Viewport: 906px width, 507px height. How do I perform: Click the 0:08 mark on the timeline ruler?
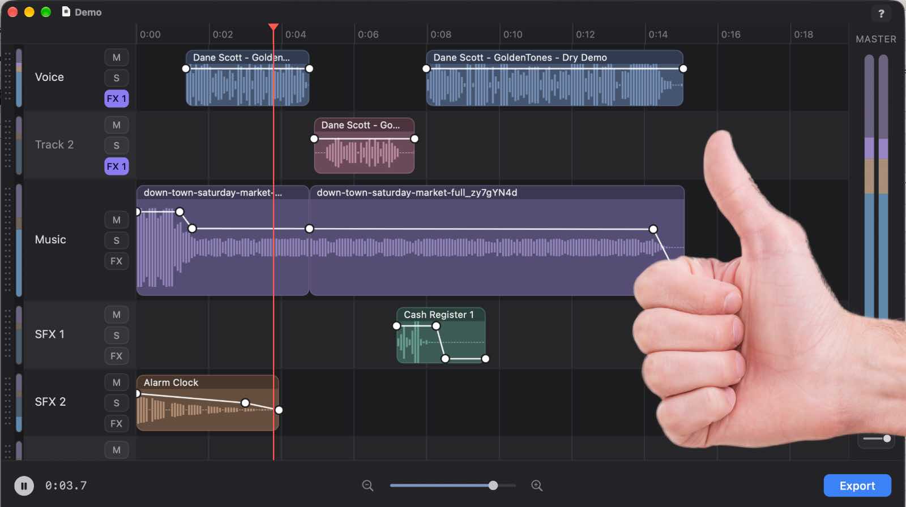441,35
